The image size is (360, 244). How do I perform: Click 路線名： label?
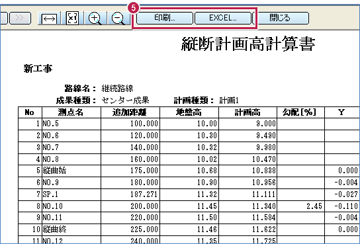pyautogui.click(x=80, y=89)
